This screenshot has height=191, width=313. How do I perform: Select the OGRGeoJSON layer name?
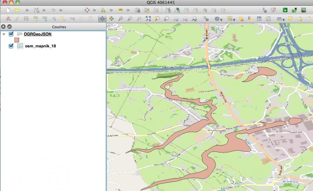(x=38, y=34)
